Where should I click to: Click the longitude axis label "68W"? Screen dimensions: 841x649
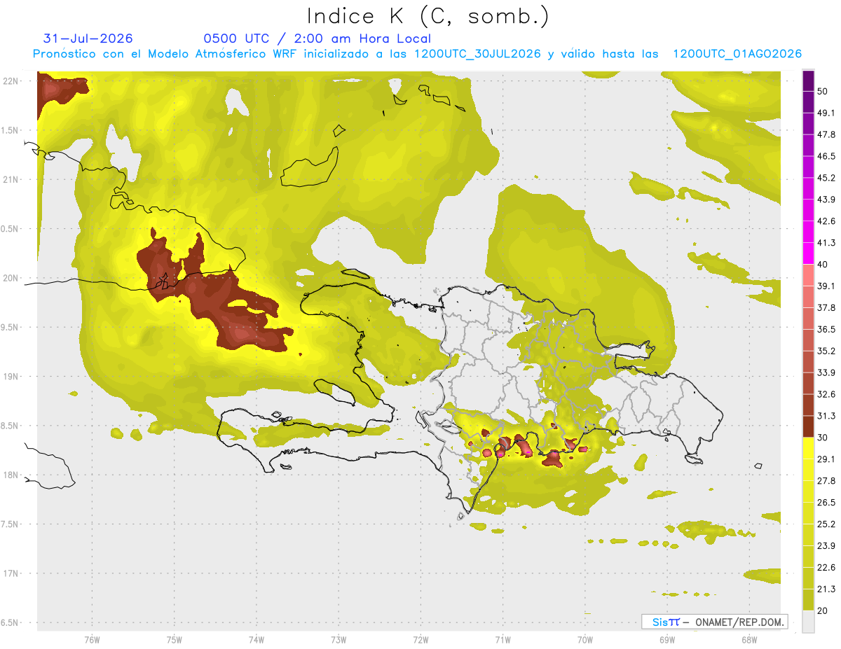748,641
